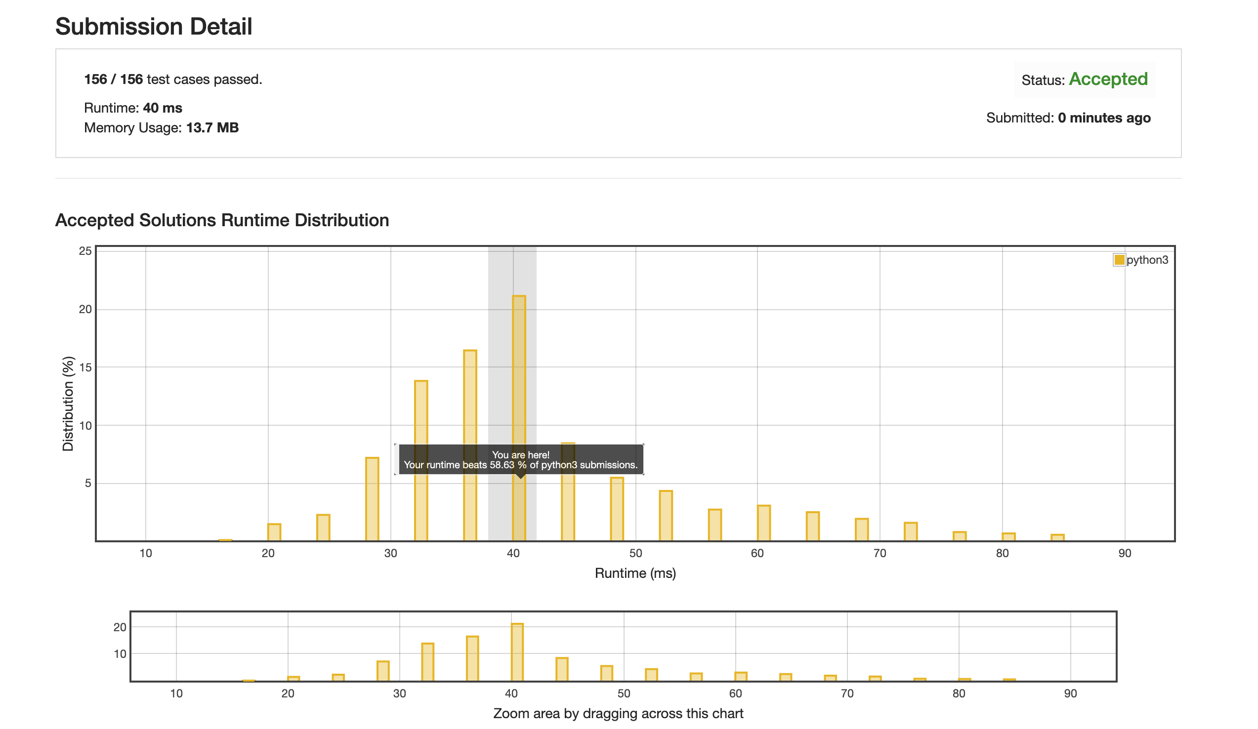This screenshot has height=729, width=1258.
Task: Click the 44 ms bar beside tooltip
Action: [x=568, y=509]
